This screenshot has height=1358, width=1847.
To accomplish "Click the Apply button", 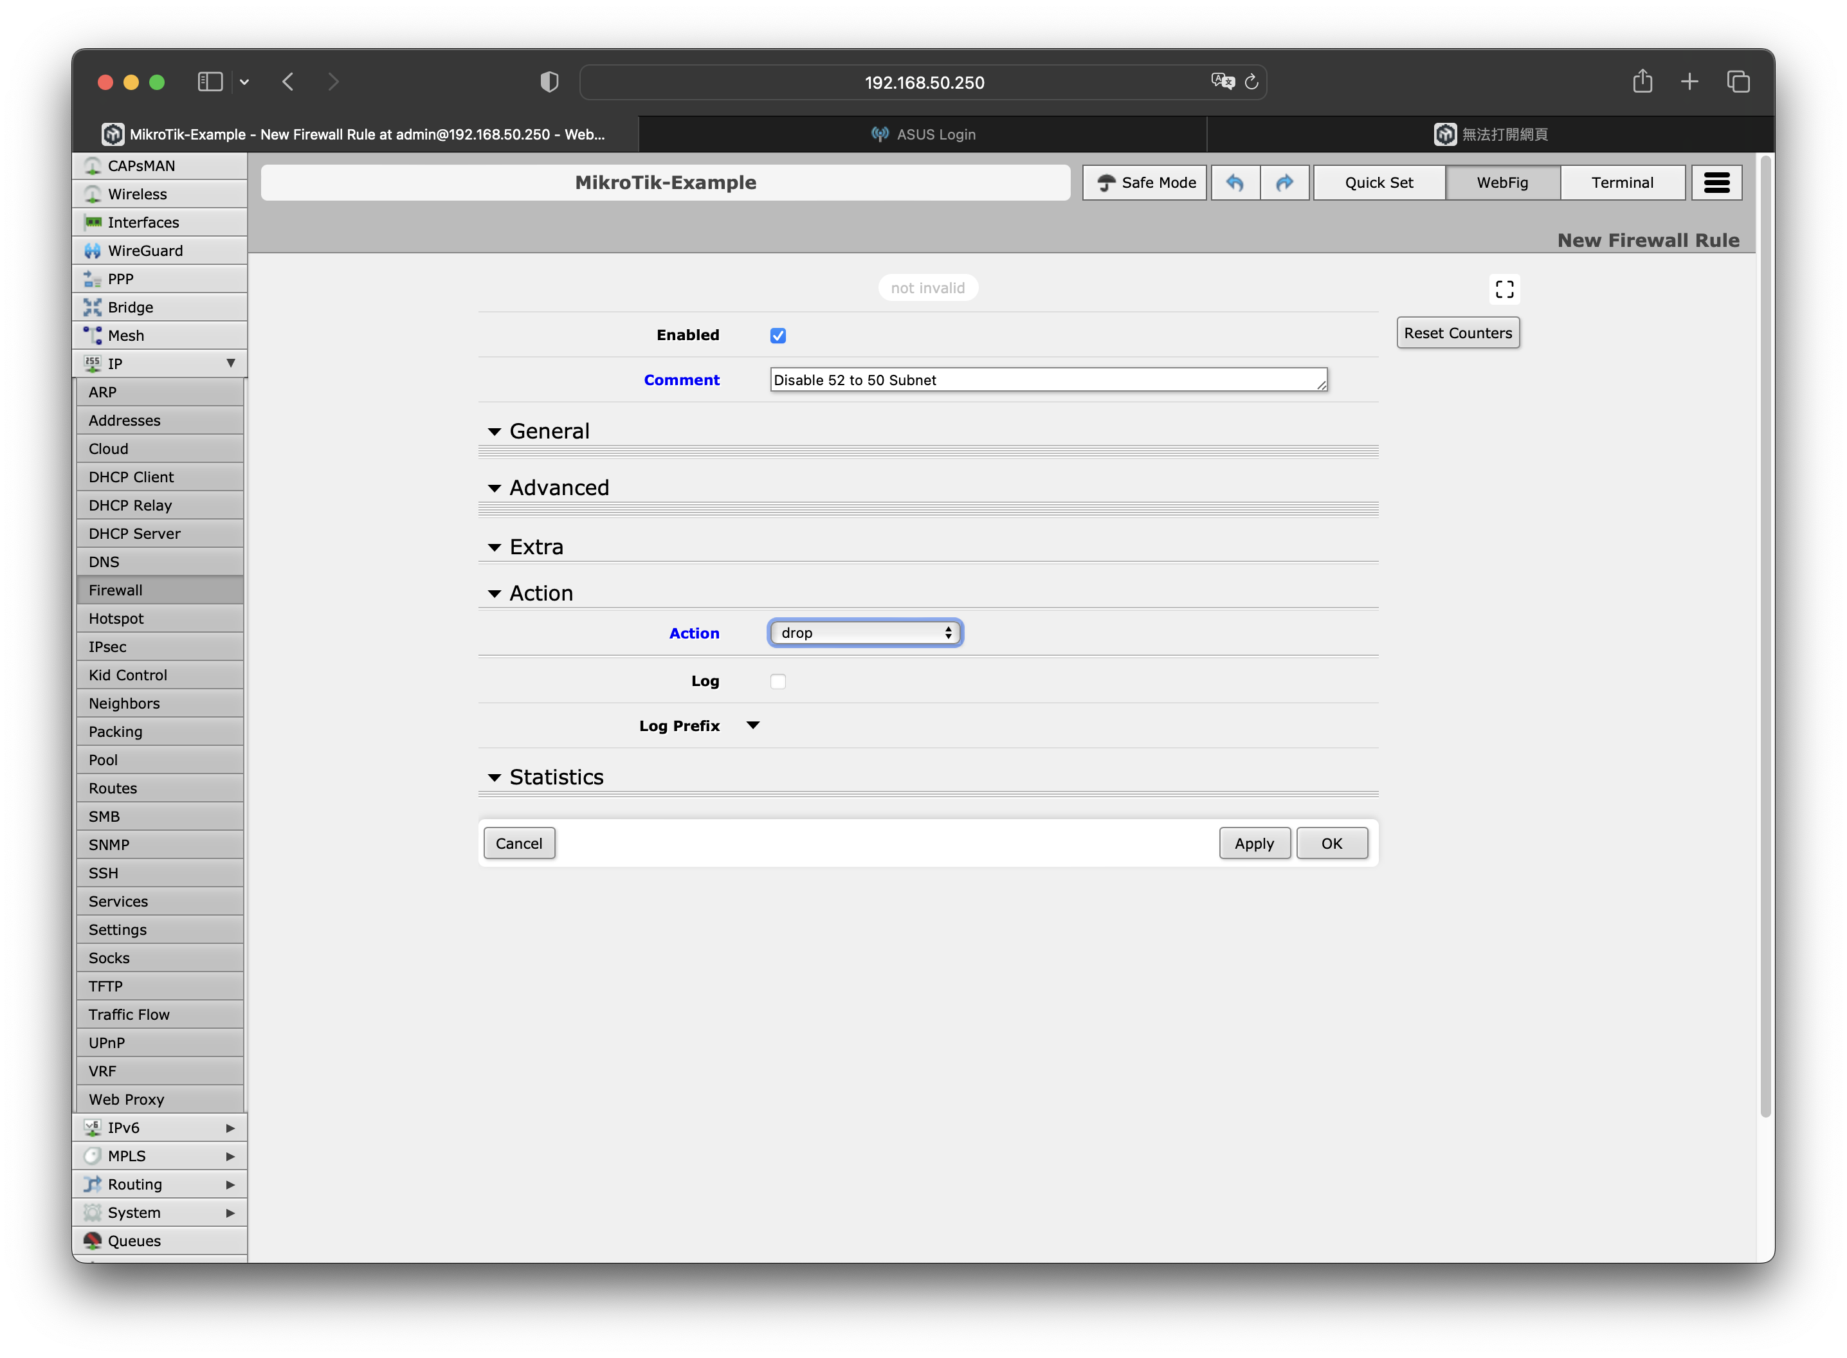I will 1253,844.
